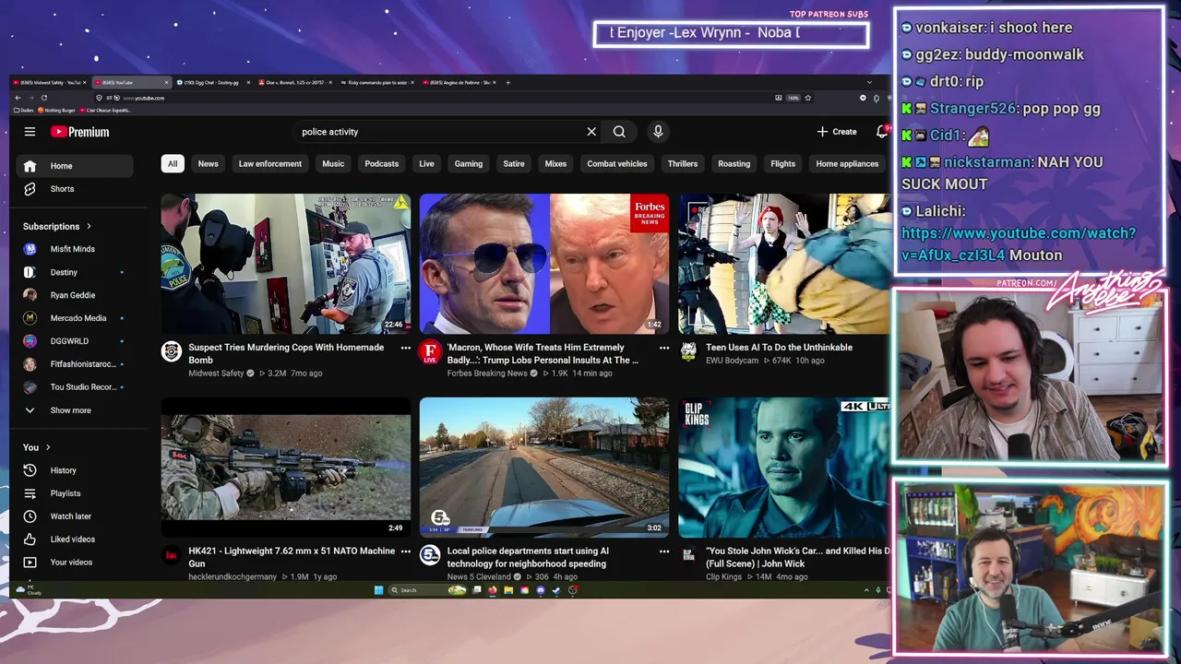Show hidden system tray icons

[x=866, y=590]
